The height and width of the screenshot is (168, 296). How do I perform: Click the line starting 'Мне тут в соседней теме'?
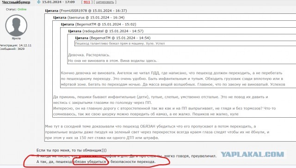click(150, 126)
